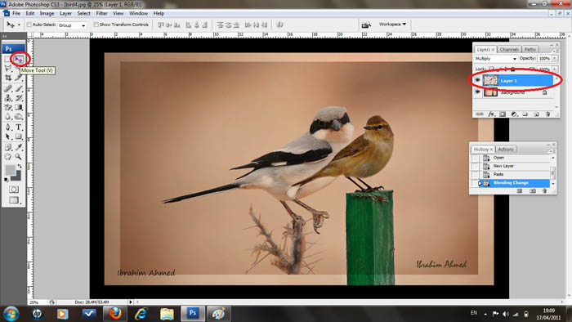
Task: Delete current state in History panel
Action: [545, 190]
